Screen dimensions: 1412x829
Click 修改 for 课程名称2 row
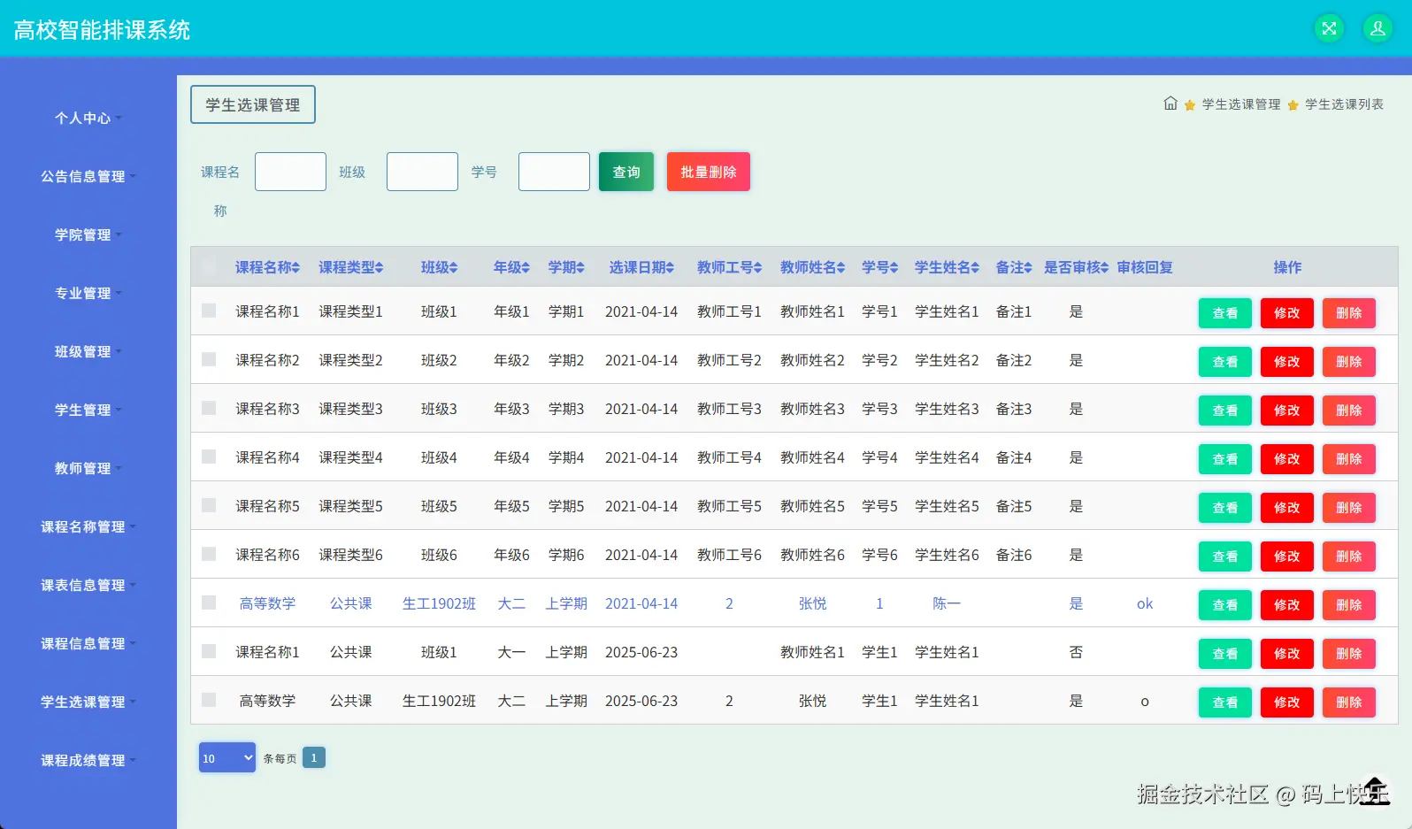(x=1287, y=361)
